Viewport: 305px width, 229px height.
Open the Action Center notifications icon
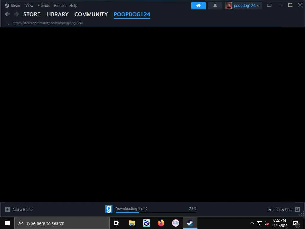point(296,223)
